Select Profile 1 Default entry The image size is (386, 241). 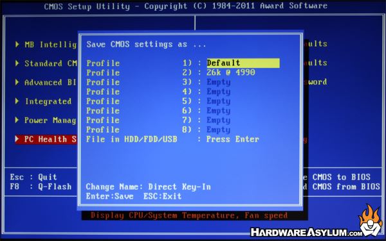pyautogui.click(x=183, y=63)
